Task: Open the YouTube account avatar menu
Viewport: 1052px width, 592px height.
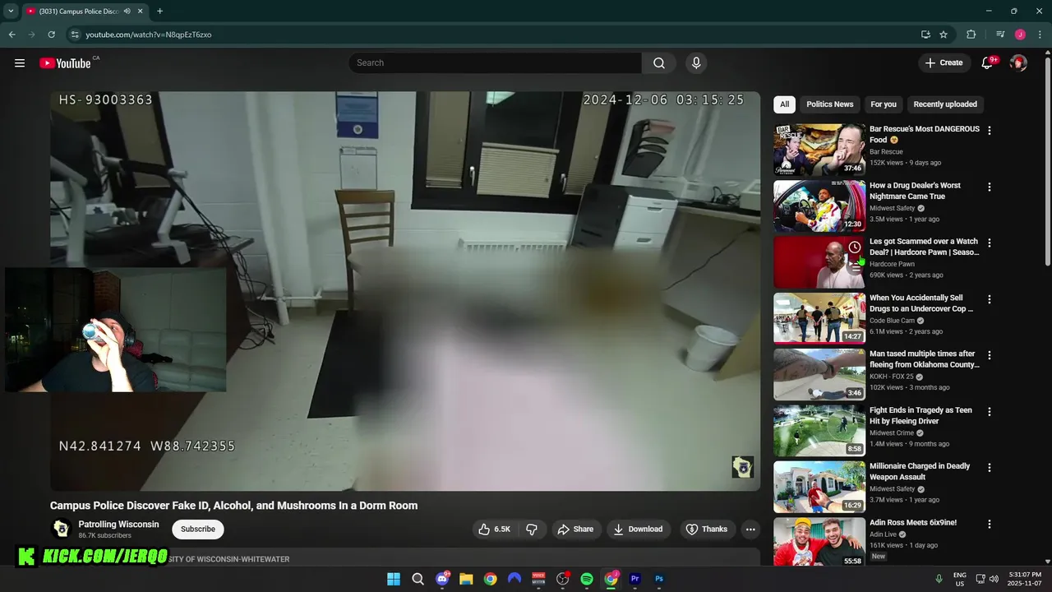Action: click(x=1018, y=63)
